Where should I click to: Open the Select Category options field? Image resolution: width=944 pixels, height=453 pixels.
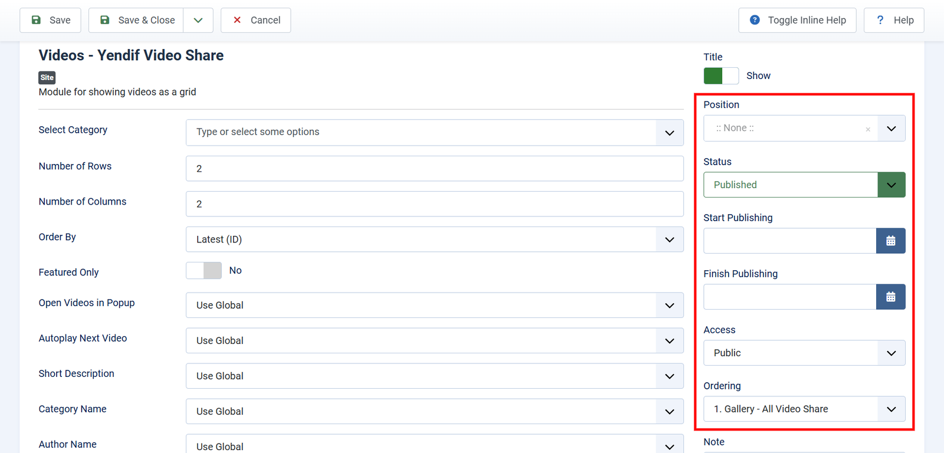point(435,133)
